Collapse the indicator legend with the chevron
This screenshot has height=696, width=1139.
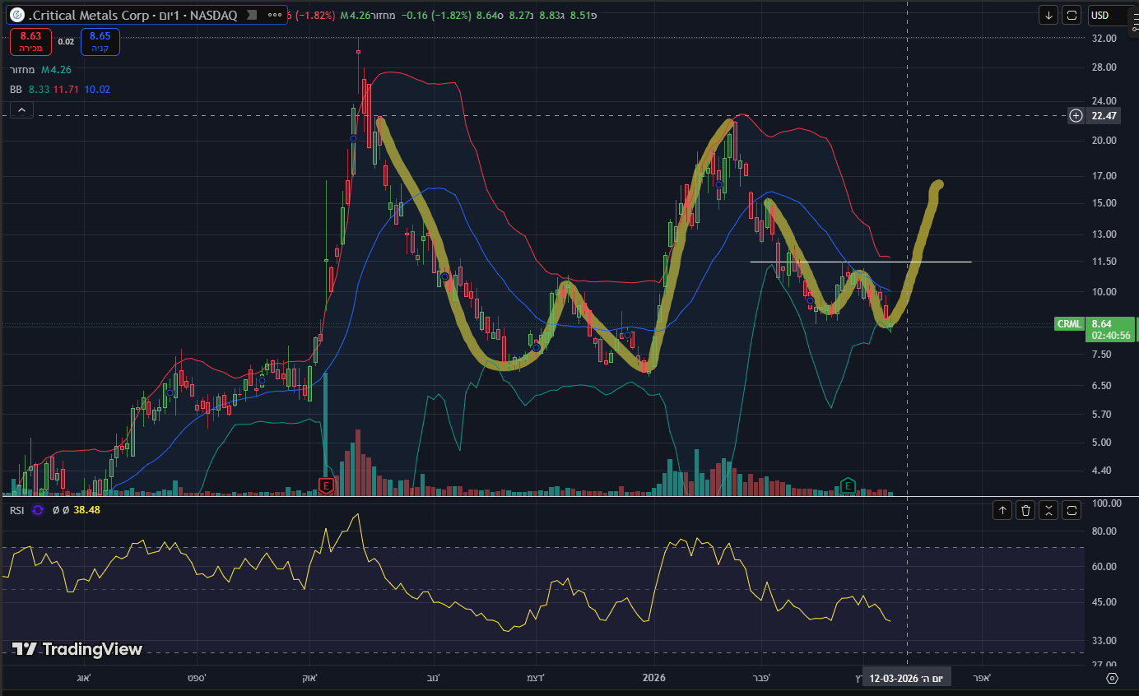(x=21, y=109)
